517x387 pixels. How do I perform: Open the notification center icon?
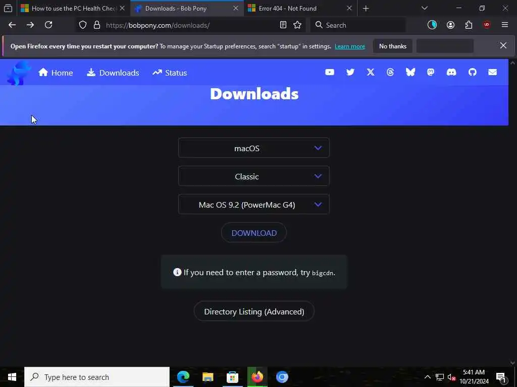(501, 377)
